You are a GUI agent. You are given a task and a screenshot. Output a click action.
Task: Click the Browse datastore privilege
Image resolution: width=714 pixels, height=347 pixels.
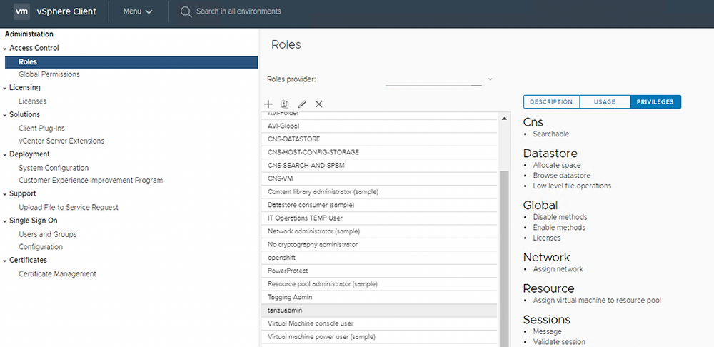tap(561, 176)
